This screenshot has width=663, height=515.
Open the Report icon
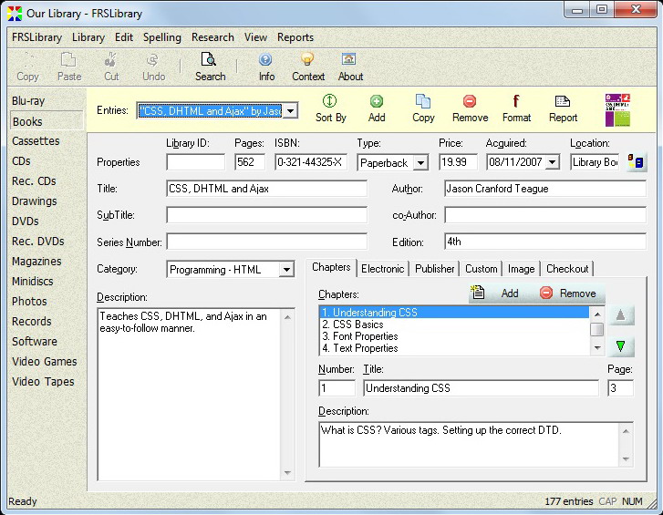click(x=563, y=108)
